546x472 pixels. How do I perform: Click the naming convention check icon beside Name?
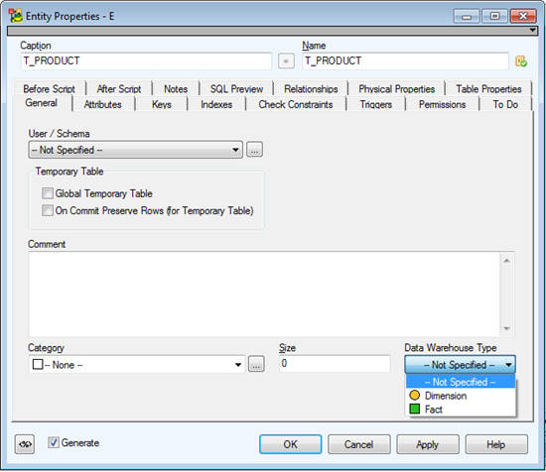click(x=521, y=61)
